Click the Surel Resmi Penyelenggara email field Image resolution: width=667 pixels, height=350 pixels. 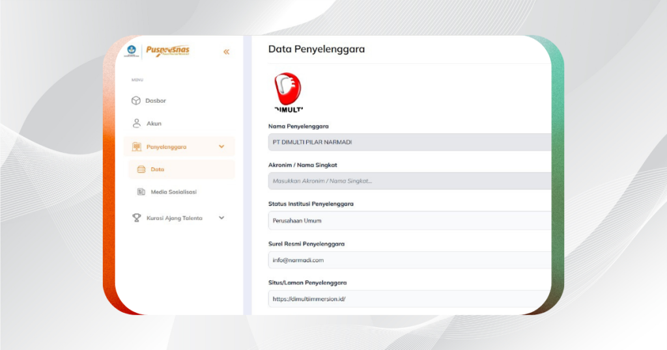pos(409,260)
